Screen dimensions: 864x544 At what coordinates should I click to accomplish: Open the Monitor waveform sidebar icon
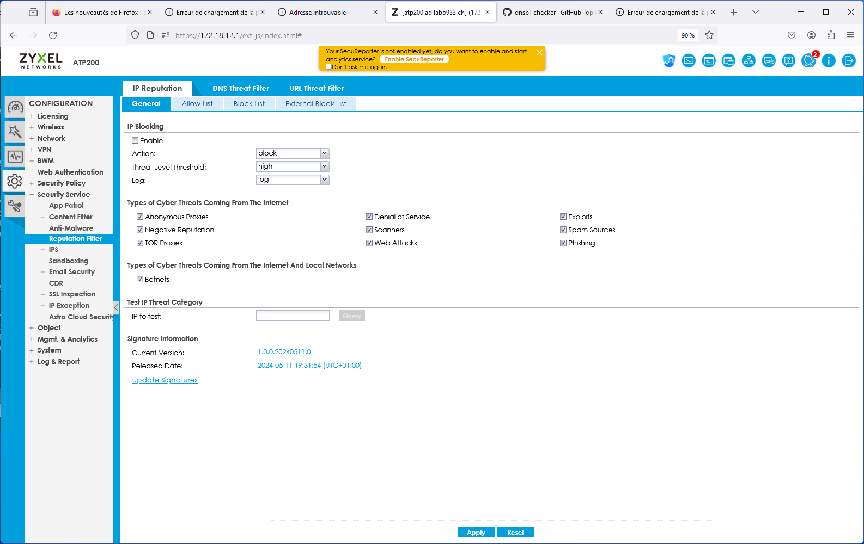(15, 157)
